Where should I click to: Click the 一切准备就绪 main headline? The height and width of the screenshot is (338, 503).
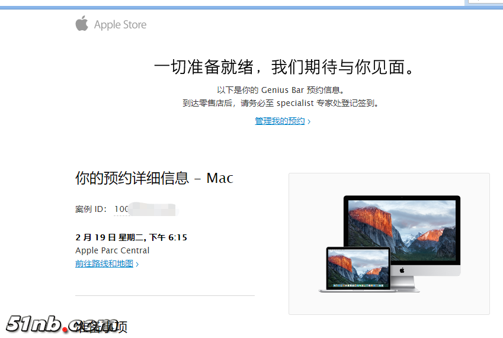point(284,67)
